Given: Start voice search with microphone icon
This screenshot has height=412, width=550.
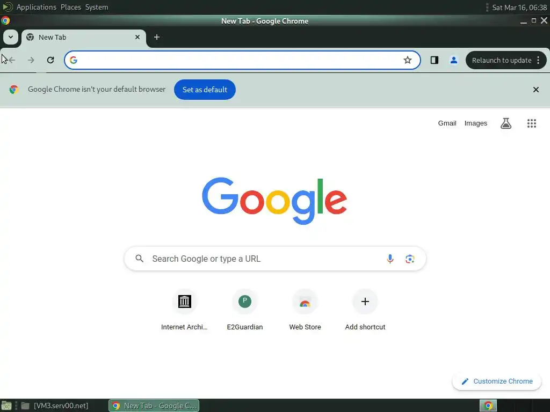Looking at the screenshot, I should (390, 259).
